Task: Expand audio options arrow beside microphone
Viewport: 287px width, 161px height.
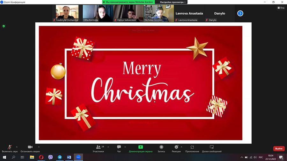Action: (17, 147)
